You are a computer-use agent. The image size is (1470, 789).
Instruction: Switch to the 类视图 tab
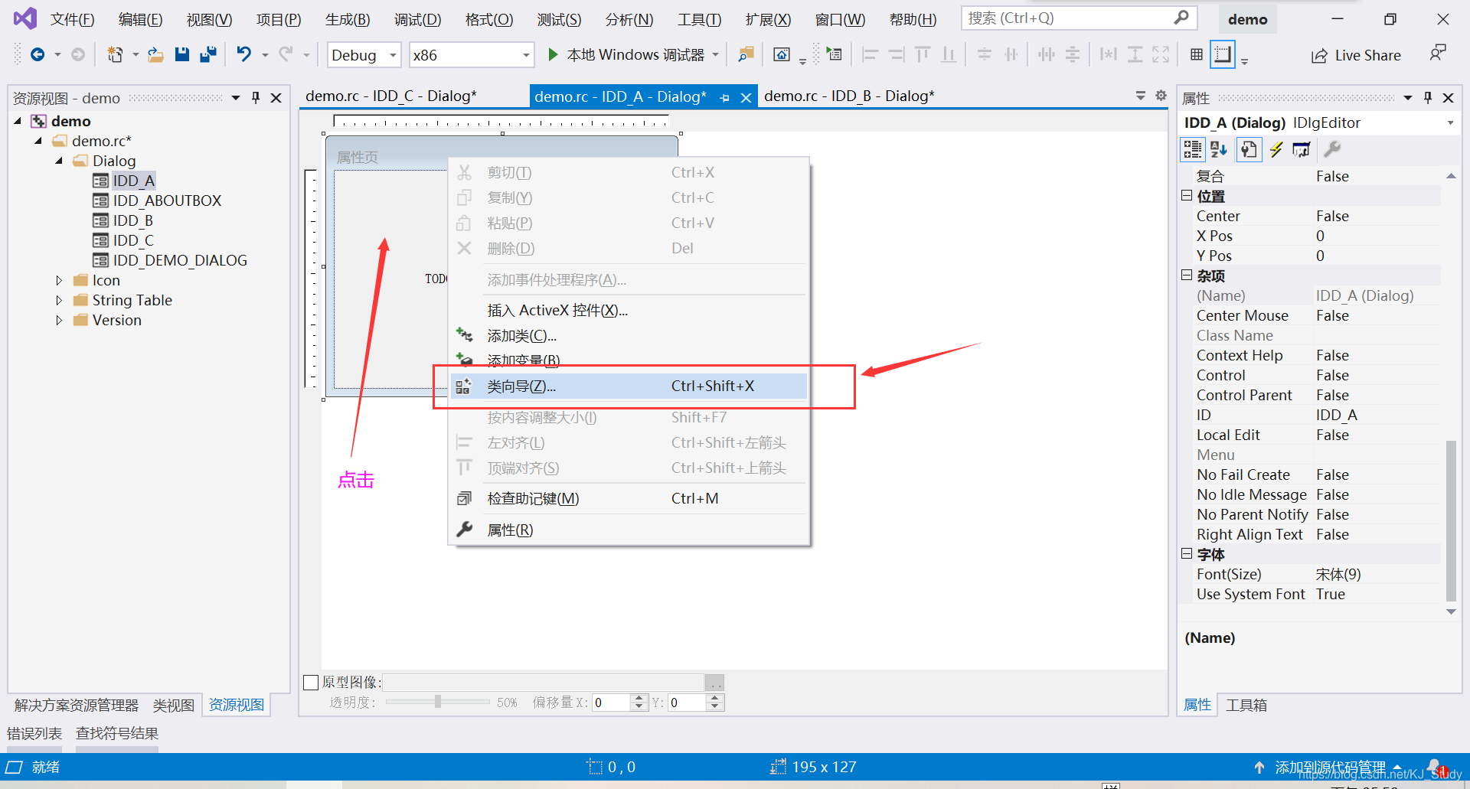tap(173, 705)
